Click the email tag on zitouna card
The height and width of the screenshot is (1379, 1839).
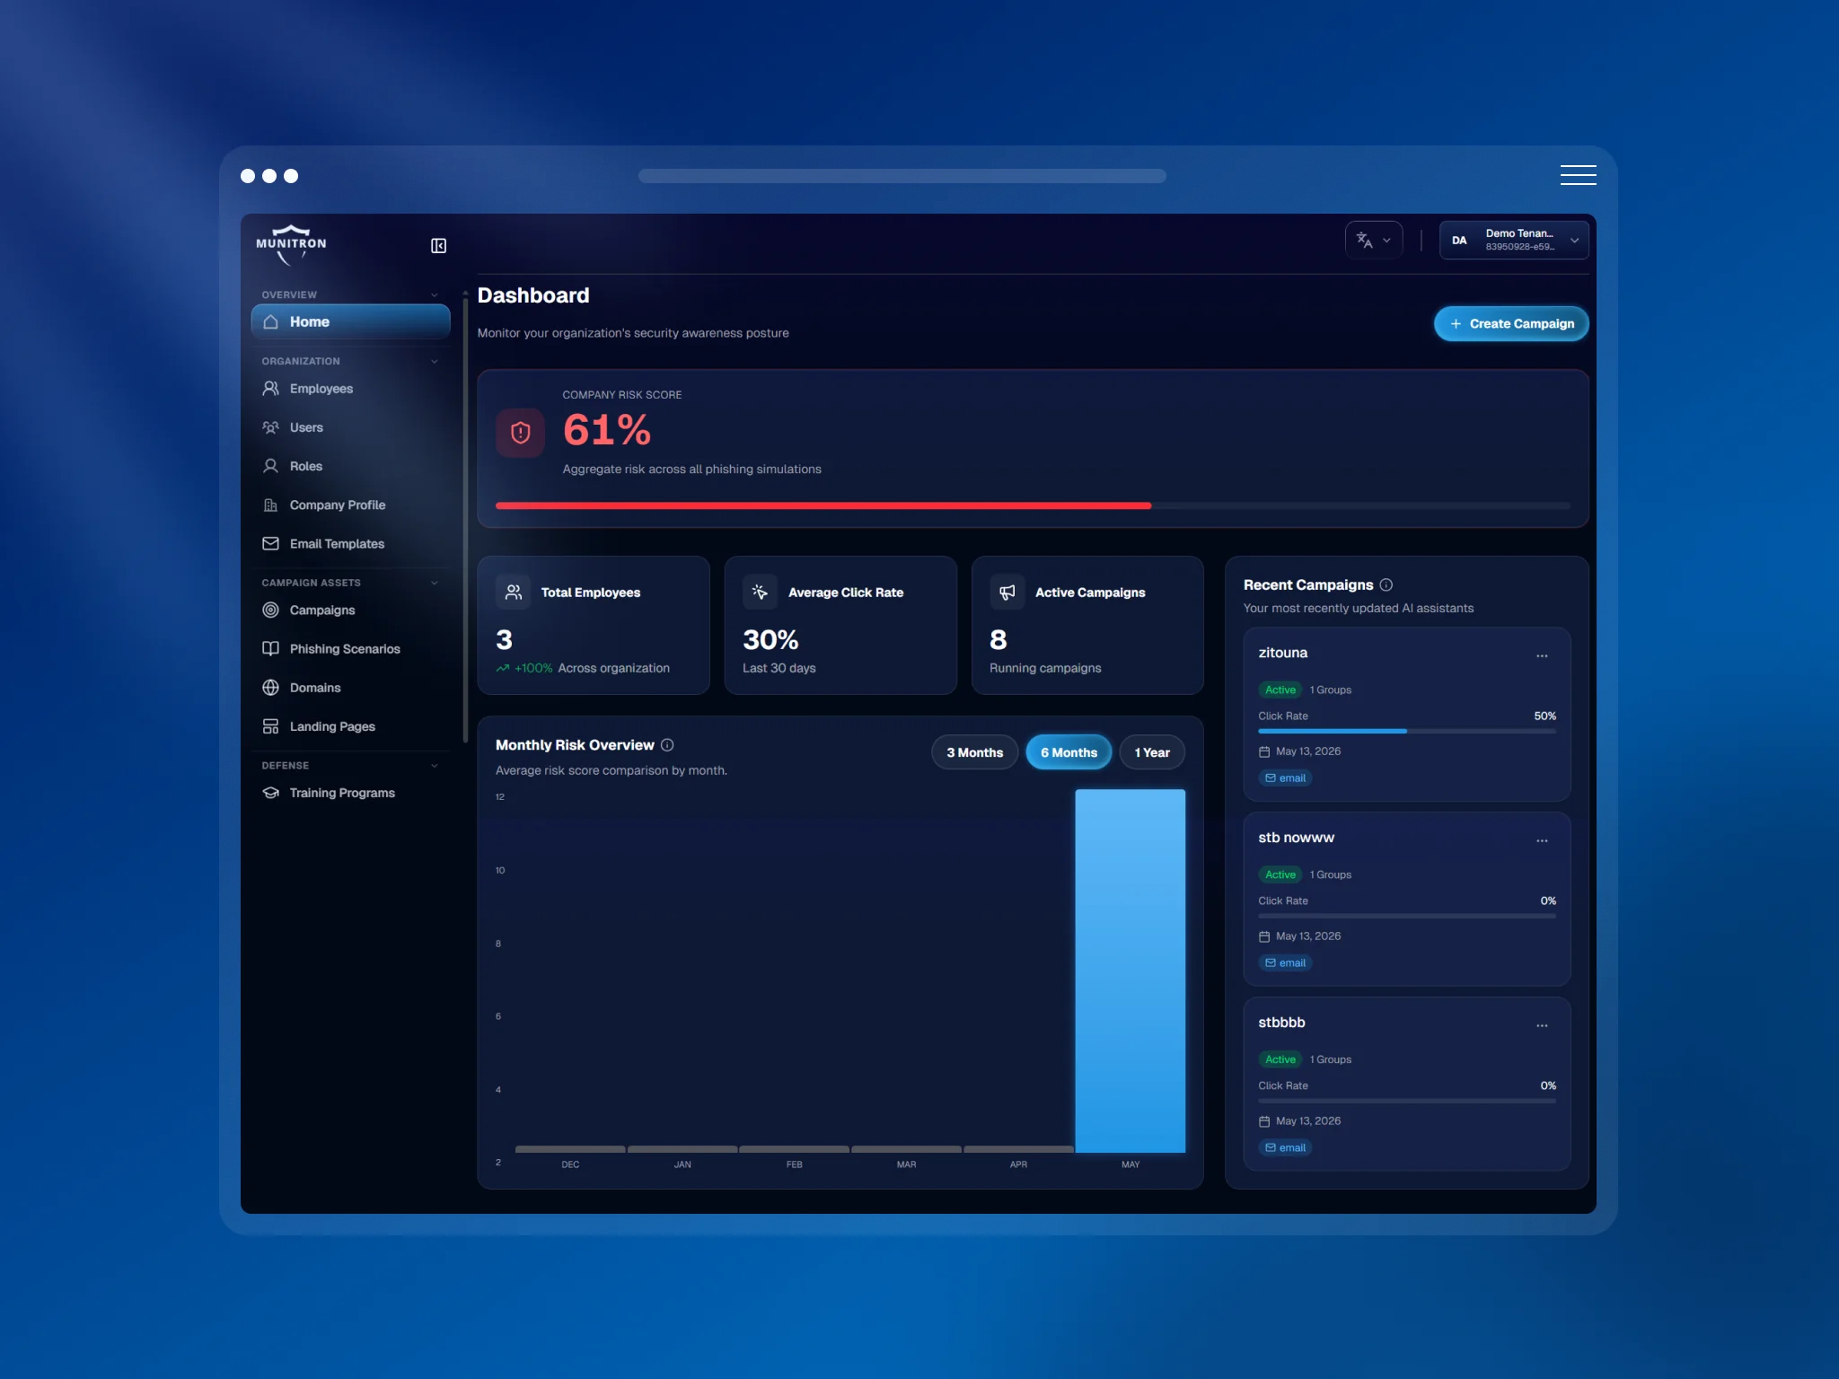pyautogui.click(x=1285, y=778)
